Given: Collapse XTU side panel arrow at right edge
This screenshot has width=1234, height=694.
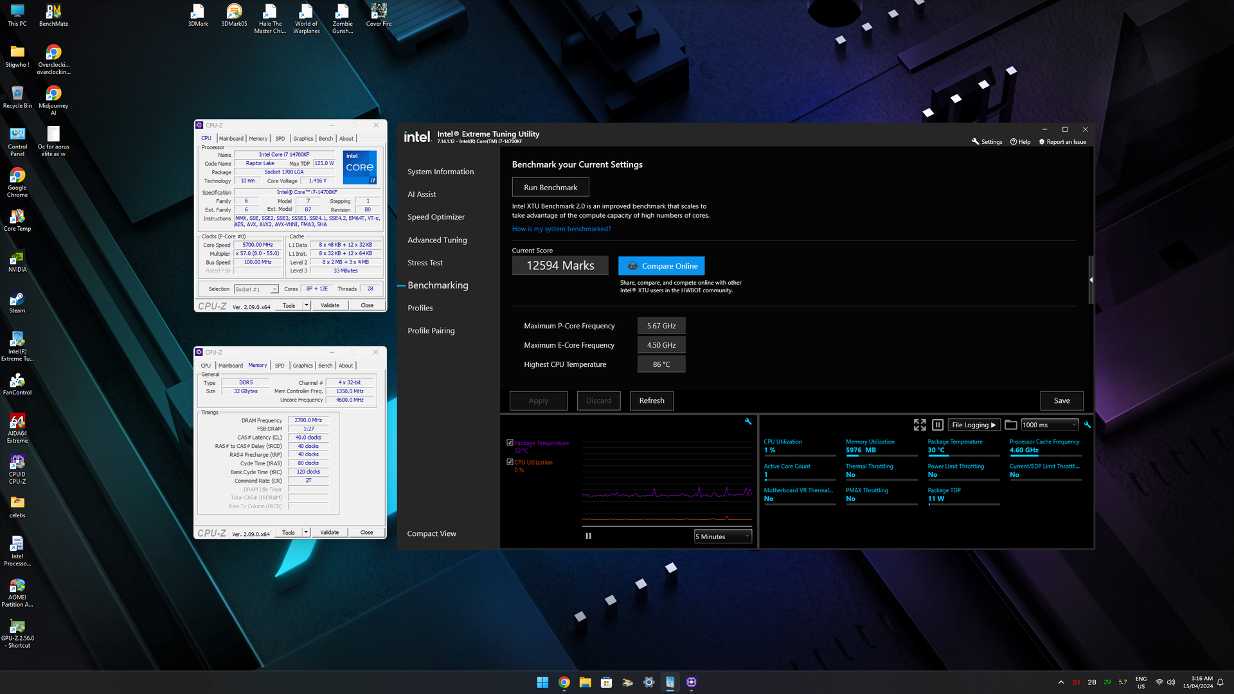Looking at the screenshot, I should click(x=1091, y=280).
